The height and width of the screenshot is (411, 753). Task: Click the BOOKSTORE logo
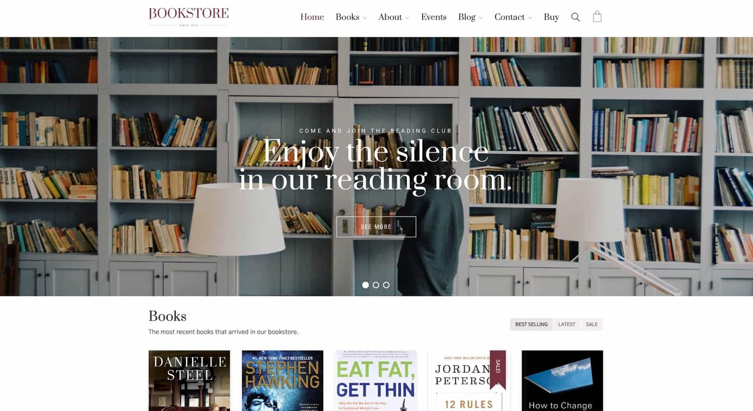coord(189,17)
